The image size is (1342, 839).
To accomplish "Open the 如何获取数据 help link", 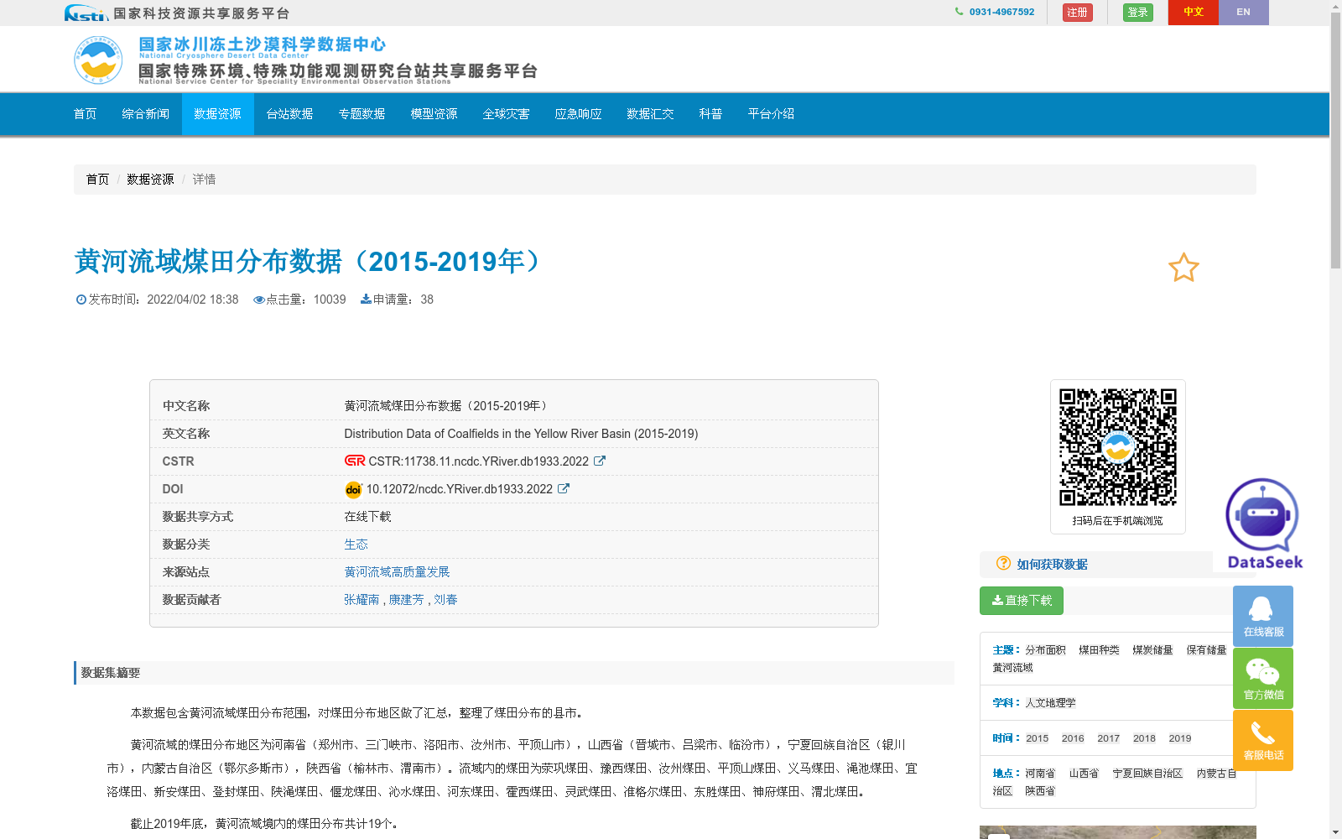I will (1053, 565).
